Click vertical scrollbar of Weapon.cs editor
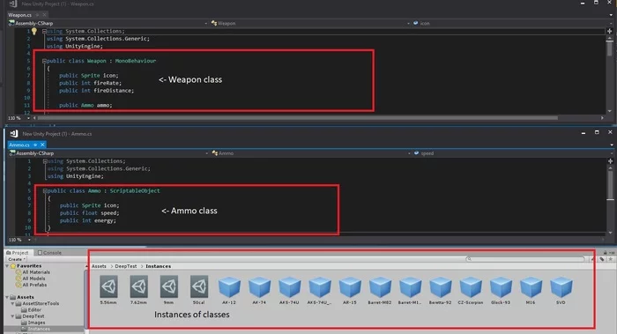Image resolution: width=617 pixels, height=334 pixels. point(610,49)
